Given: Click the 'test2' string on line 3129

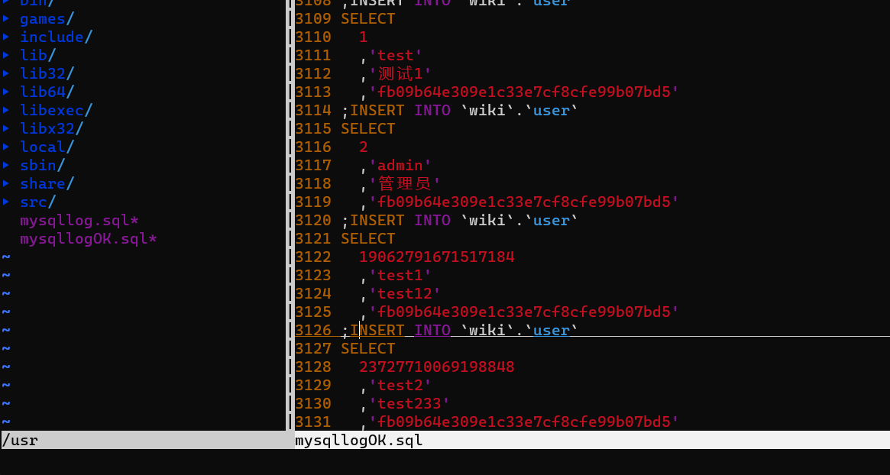Looking at the screenshot, I should (x=400, y=386).
